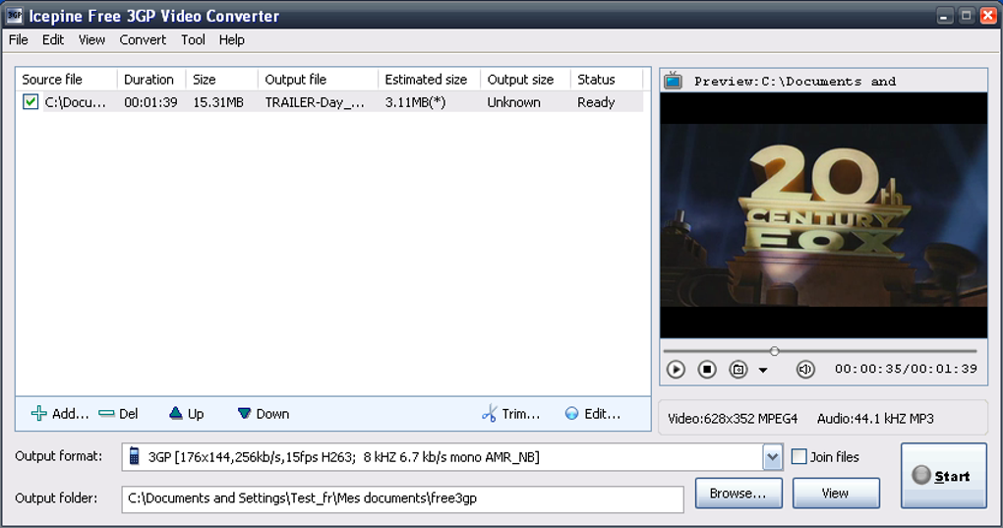1003x528 pixels.
Task: Add a source file with Add...
Action: tap(59, 414)
